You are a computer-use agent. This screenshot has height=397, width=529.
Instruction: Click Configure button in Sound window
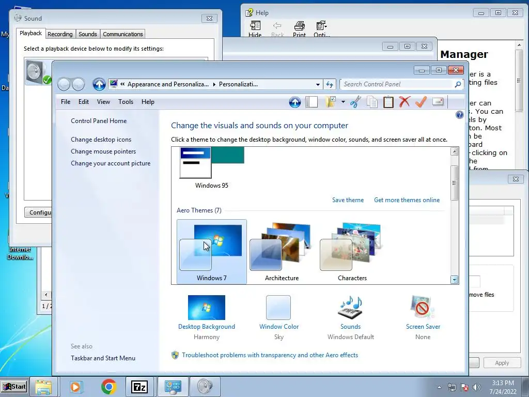point(38,212)
